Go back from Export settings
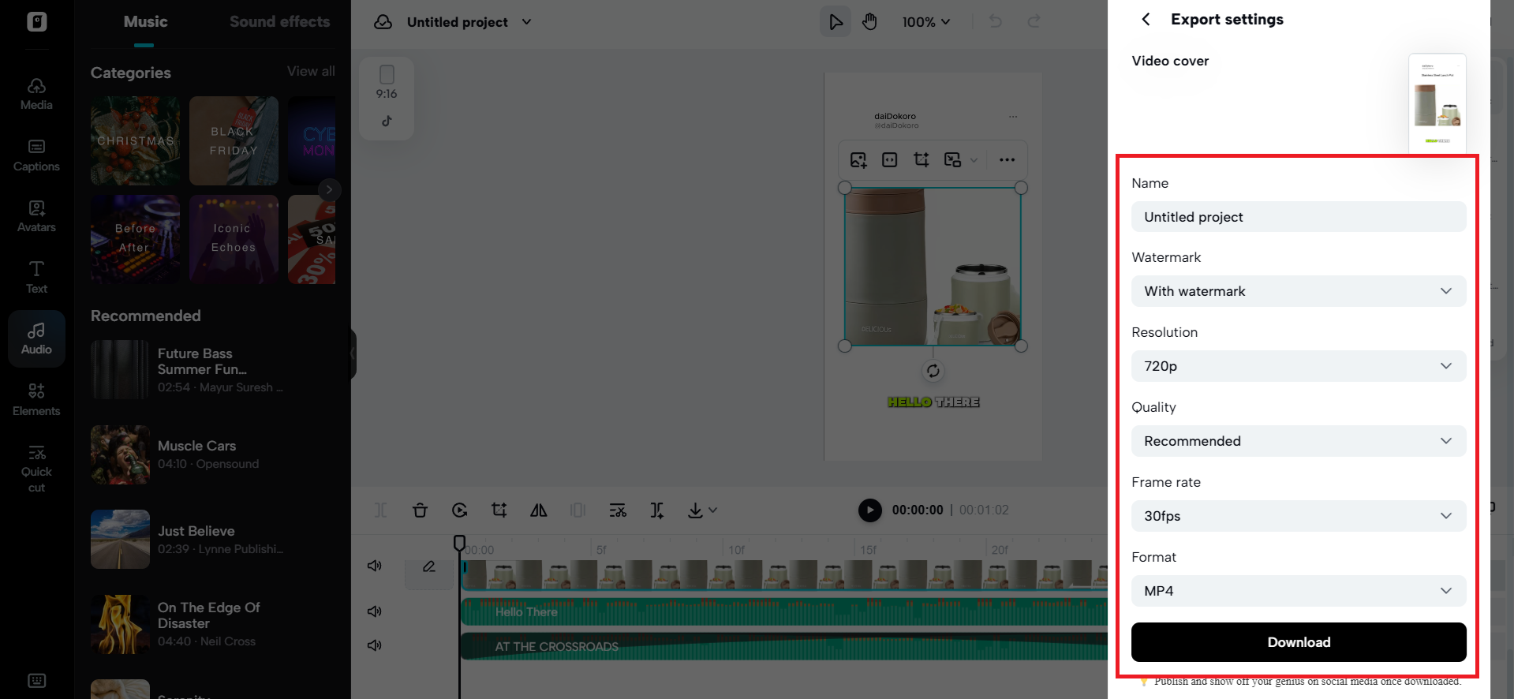 1146,19
